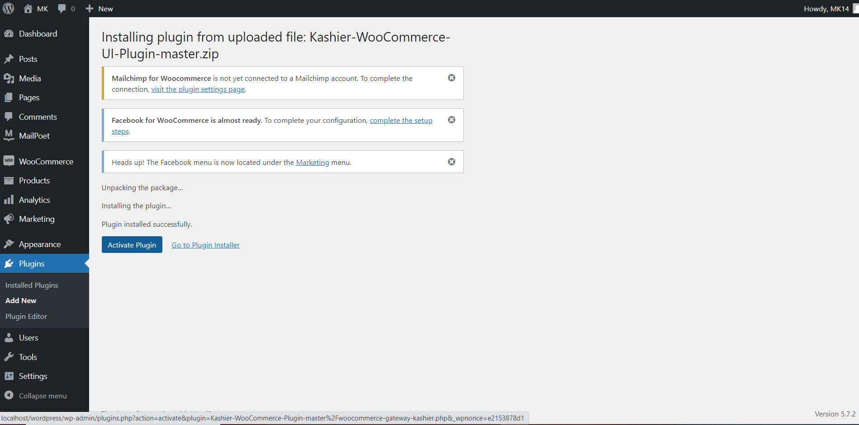Screen dimensions: 859x425
Task: Click the Plugins plug icon
Action: 9,264
